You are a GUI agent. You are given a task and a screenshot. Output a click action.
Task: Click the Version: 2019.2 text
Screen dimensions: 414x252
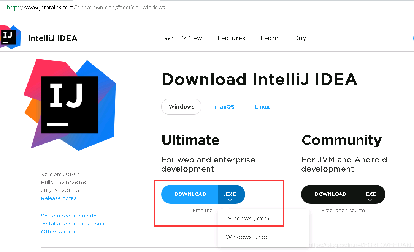point(60,174)
